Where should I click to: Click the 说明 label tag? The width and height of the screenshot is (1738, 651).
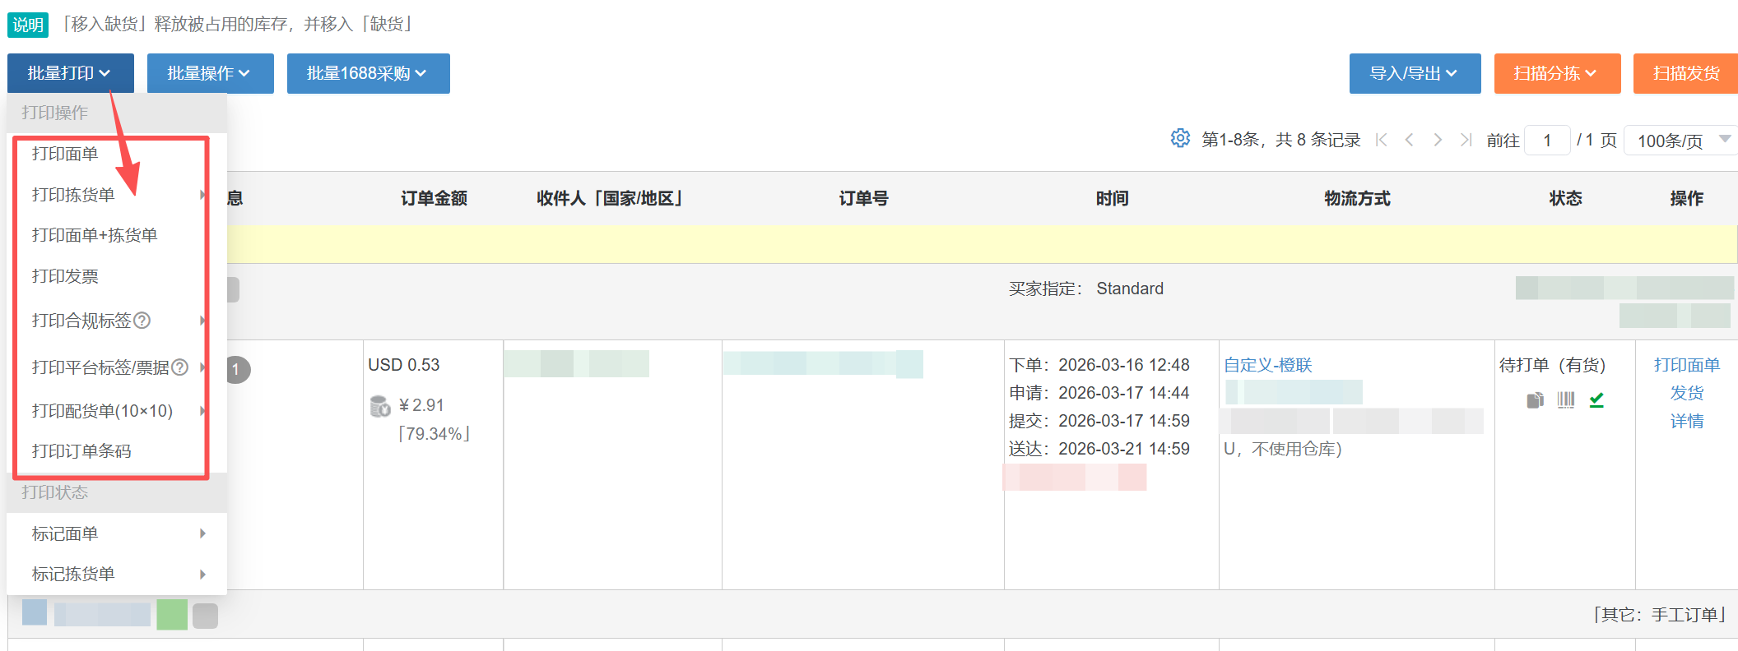click(28, 25)
